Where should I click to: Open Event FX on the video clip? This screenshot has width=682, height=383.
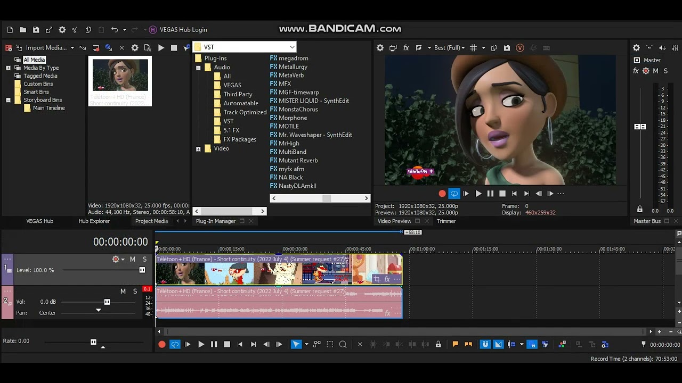click(387, 279)
